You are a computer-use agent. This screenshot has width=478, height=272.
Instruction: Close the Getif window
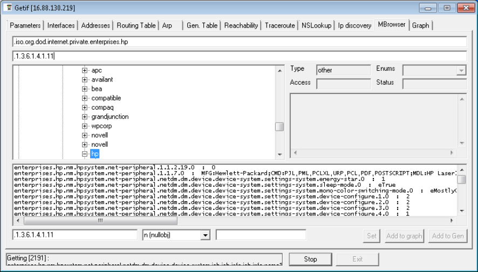[x=466, y=8]
